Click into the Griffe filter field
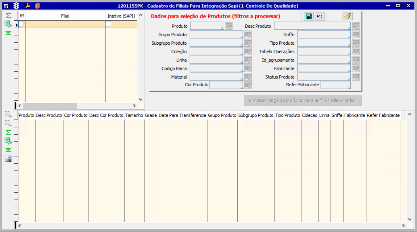The width and height of the screenshot is (417, 232). 324,34
